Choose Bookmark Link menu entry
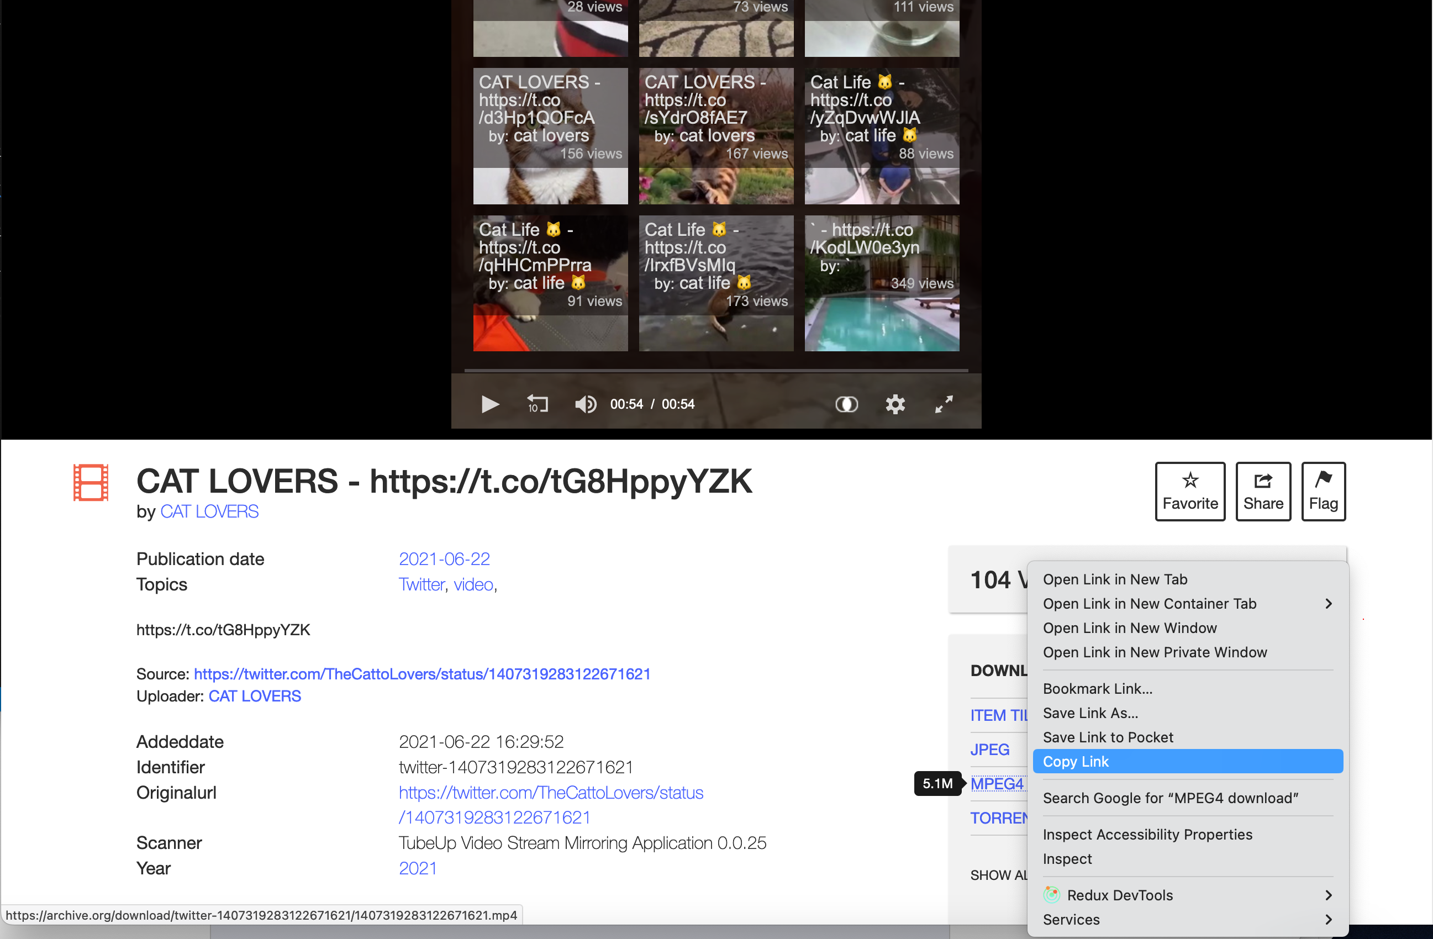This screenshot has width=1433, height=939. pyautogui.click(x=1187, y=689)
